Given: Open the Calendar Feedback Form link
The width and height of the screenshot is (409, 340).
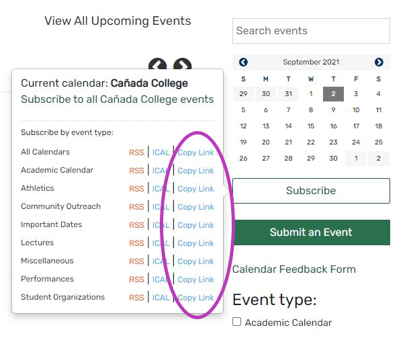Looking at the screenshot, I should pyautogui.click(x=294, y=269).
